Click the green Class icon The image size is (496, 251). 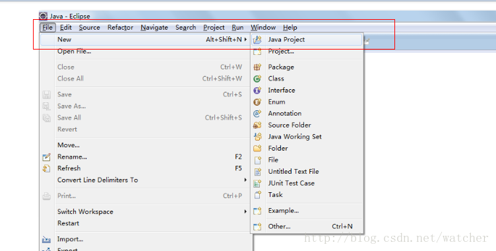coord(257,79)
